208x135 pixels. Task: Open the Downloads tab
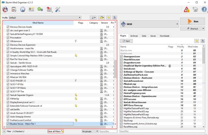[164, 36]
